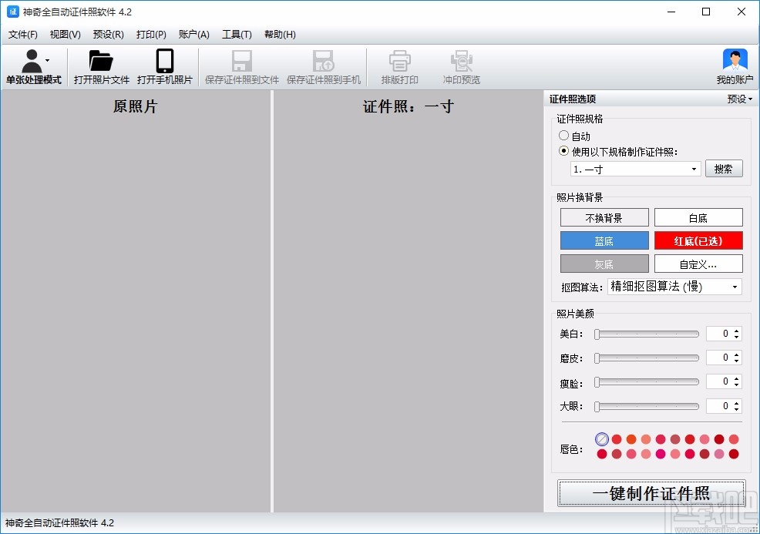
Task: Open the 工具(T) menu
Action: [237, 35]
